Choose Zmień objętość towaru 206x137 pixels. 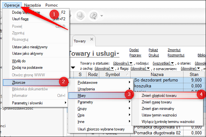click(168, 96)
